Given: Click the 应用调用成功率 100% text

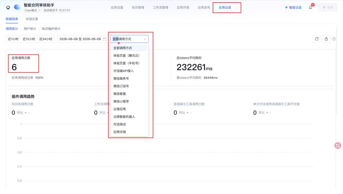Looking at the screenshot, I should [28, 78].
